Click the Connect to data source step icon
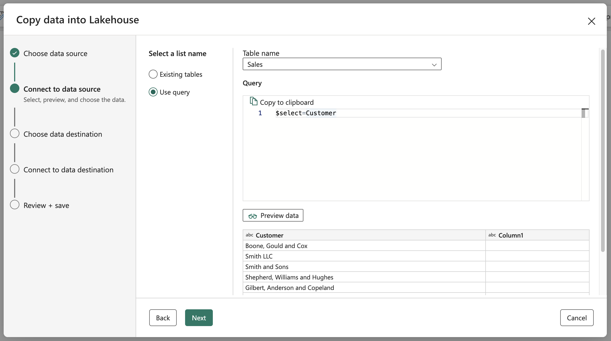 tap(15, 88)
